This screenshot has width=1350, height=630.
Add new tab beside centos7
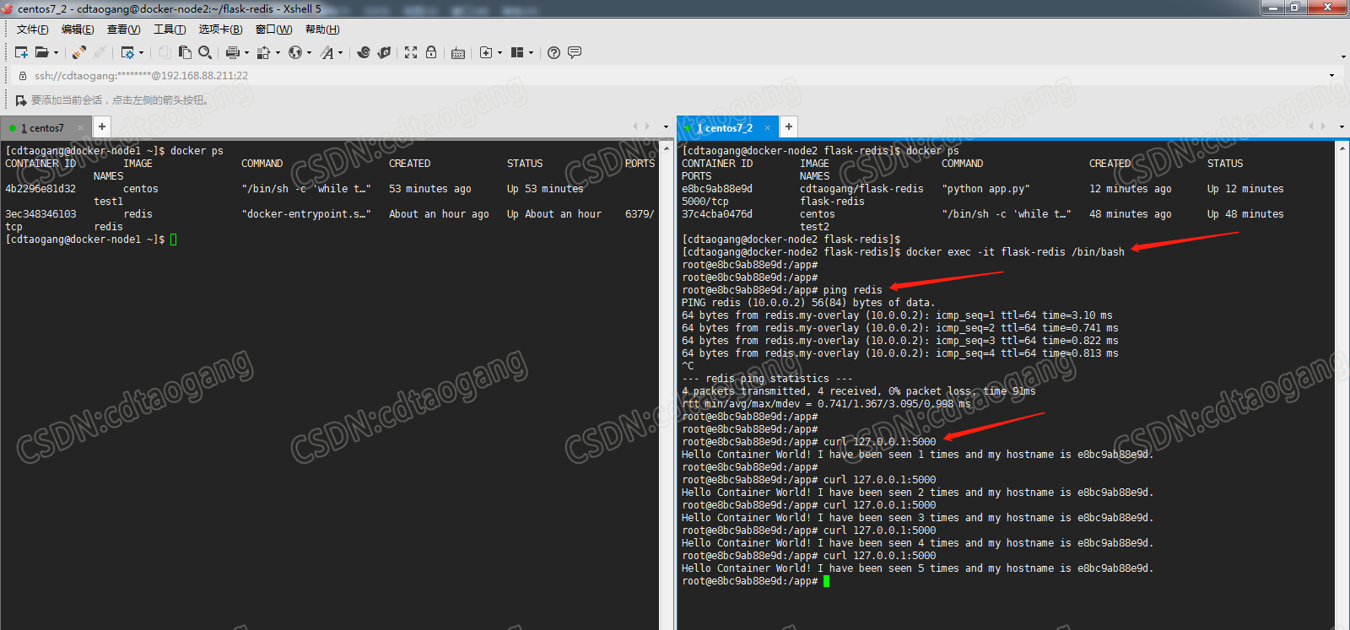[x=101, y=127]
